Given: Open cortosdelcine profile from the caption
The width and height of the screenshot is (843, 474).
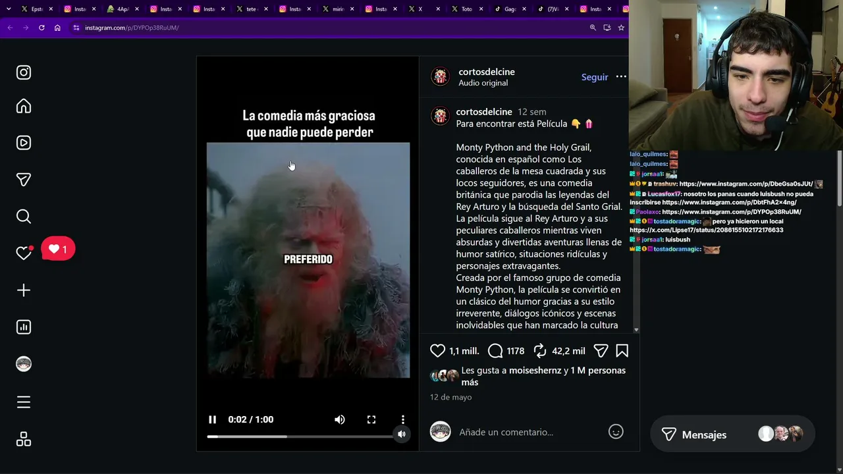Looking at the screenshot, I should [484, 112].
